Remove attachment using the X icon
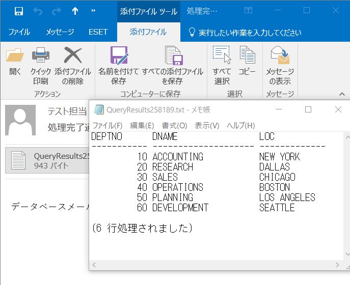This screenshot has height=285, width=350. click(73, 56)
